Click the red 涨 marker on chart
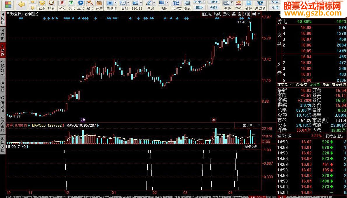The height and width of the screenshot is (198, 347). coord(214,120)
